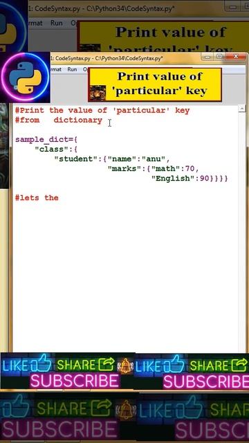Click the bright right thumbs-up LIKE icon

174,364
